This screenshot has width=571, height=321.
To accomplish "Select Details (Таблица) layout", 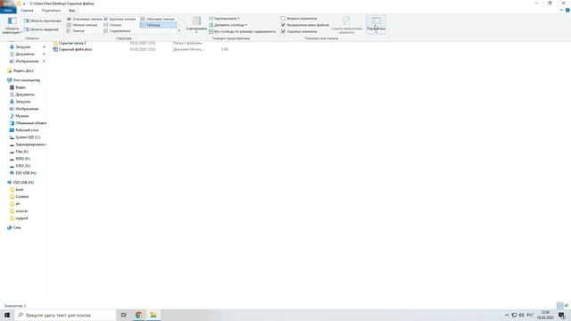I will [x=158, y=25].
